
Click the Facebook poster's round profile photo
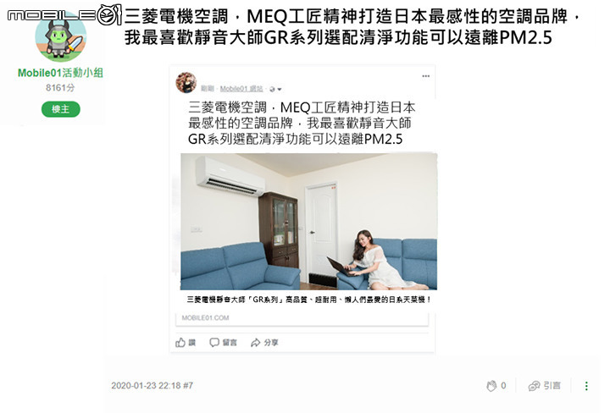186,82
